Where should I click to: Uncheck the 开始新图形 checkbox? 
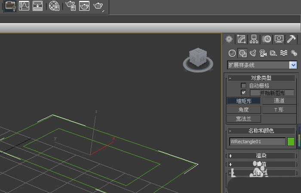[x=243, y=93]
